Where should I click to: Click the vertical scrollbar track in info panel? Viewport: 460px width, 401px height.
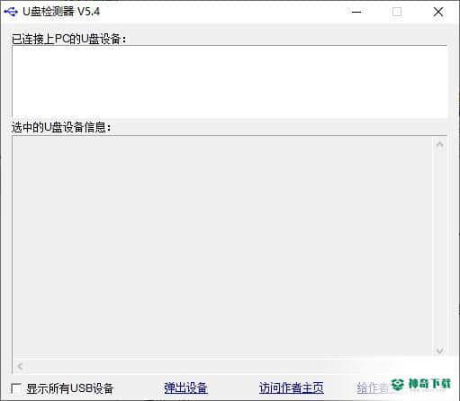pyautogui.click(x=439, y=248)
